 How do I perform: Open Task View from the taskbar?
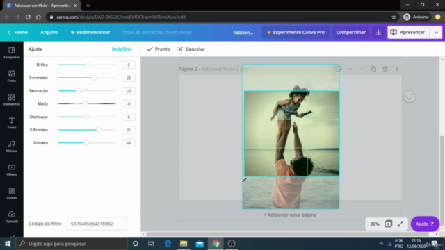tap(151, 244)
